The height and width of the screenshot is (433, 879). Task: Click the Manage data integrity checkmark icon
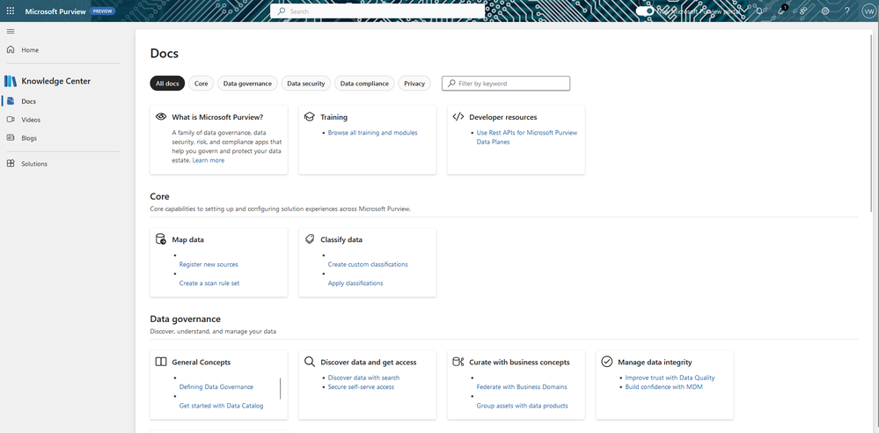tap(606, 362)
